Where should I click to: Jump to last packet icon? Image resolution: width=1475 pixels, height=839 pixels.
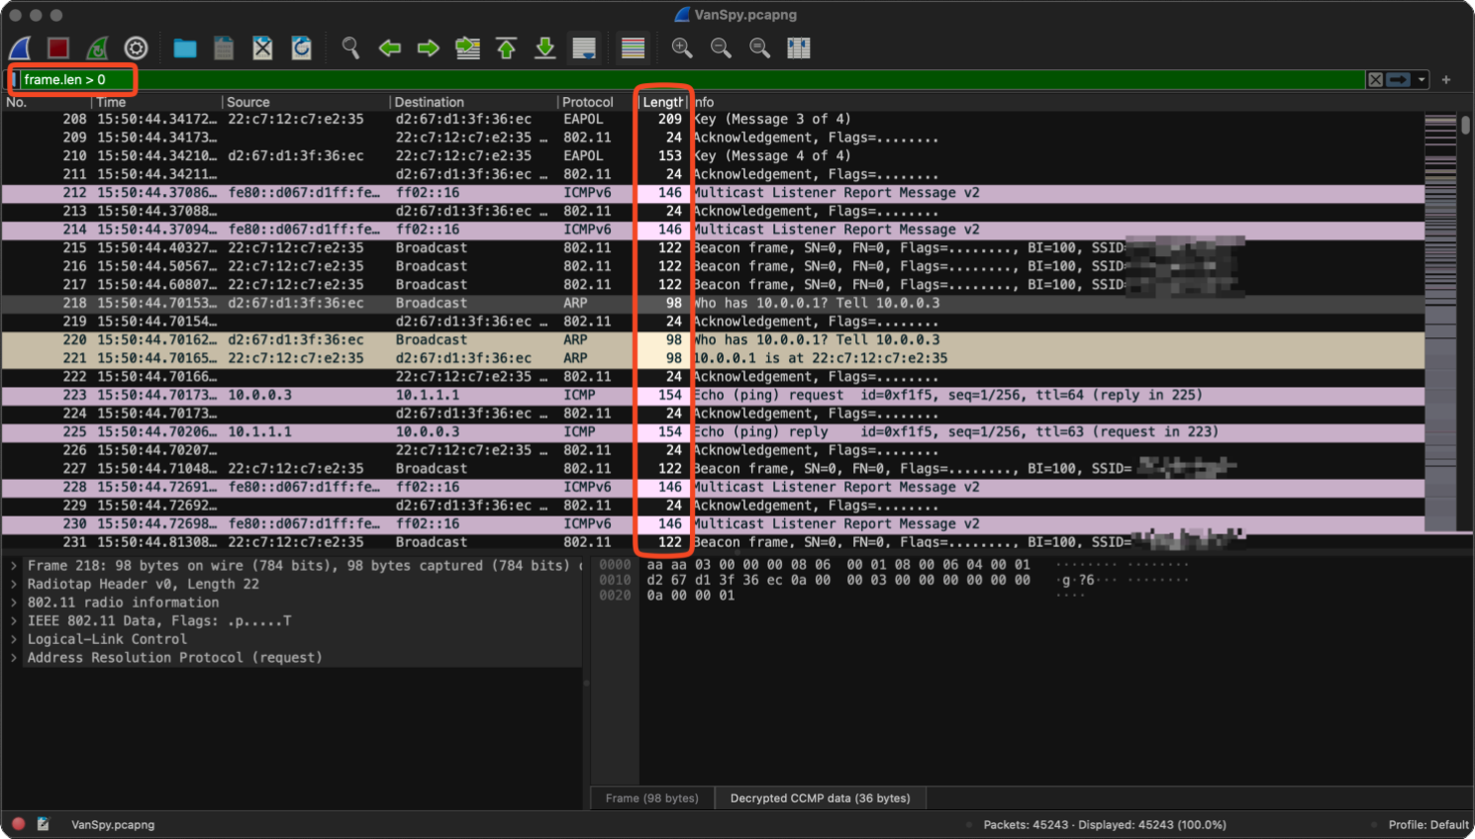coord(544,47)
